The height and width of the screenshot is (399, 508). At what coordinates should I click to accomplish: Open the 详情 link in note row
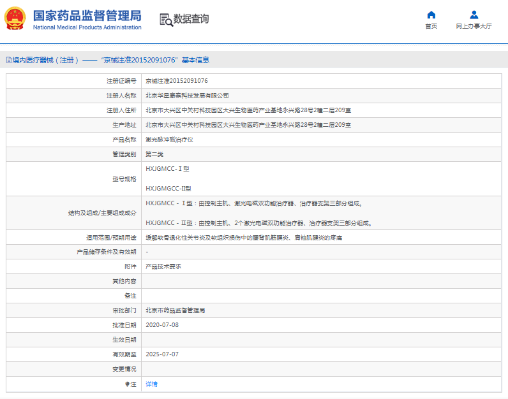(x=151, y=384)
